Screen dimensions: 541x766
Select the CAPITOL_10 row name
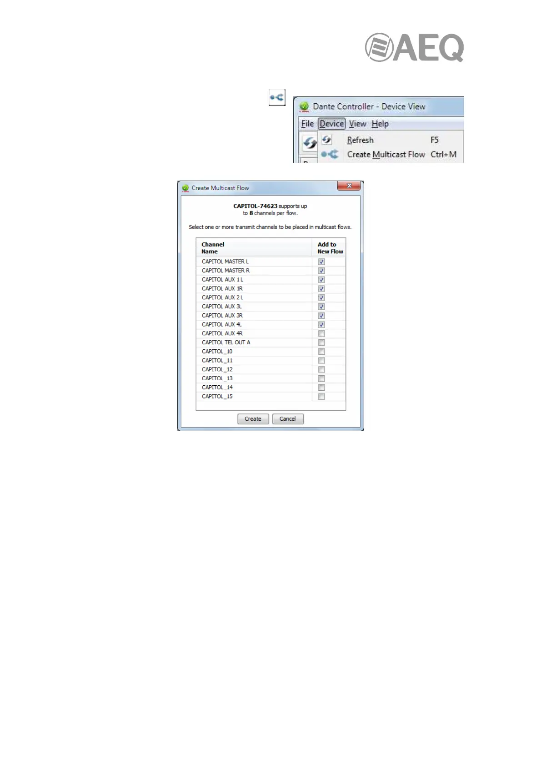coord(217,352)
